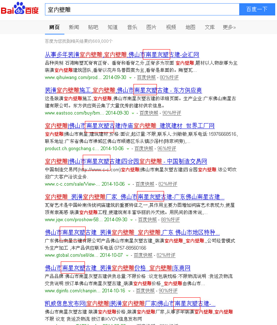Expand the arrow beside www.dginfo.com result

pos(130,291)
